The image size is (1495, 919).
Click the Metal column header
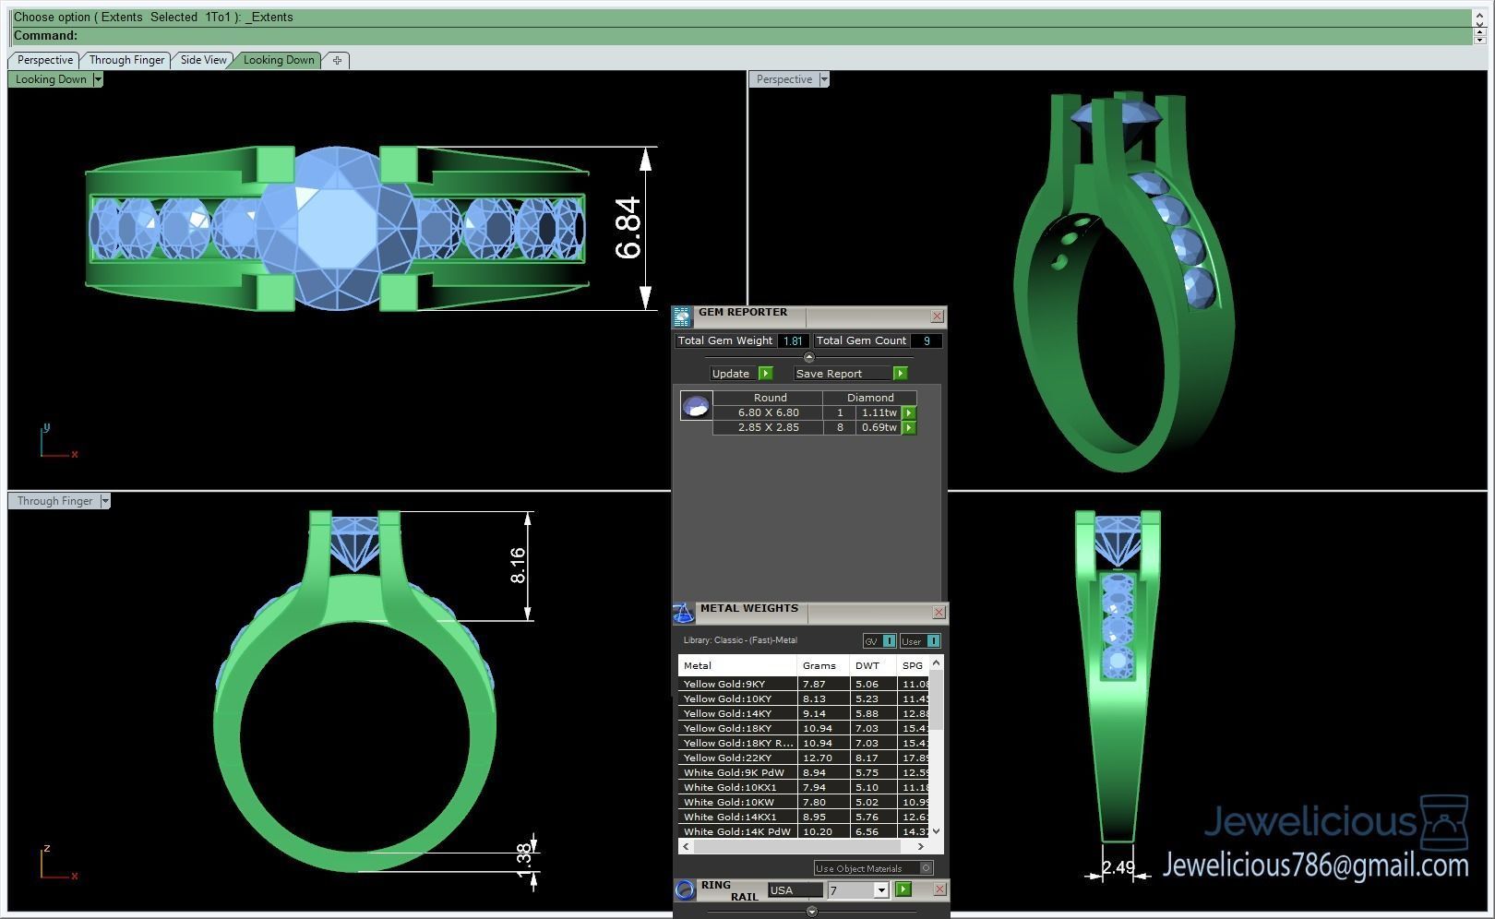(x=737, y=665)
